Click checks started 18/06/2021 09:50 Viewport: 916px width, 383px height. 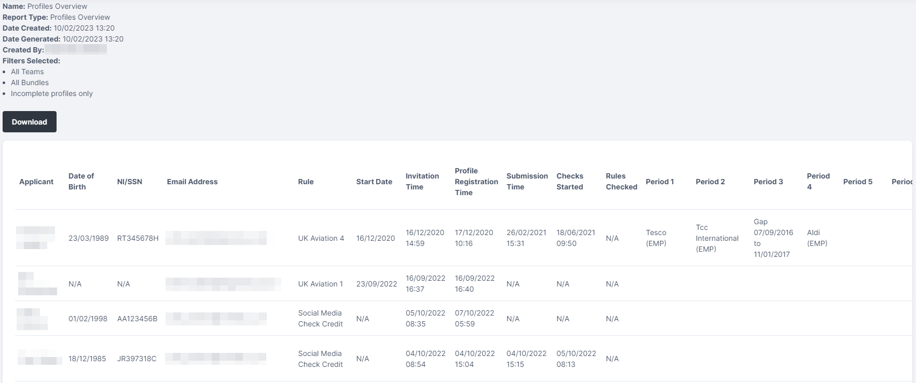coord(576,238)
